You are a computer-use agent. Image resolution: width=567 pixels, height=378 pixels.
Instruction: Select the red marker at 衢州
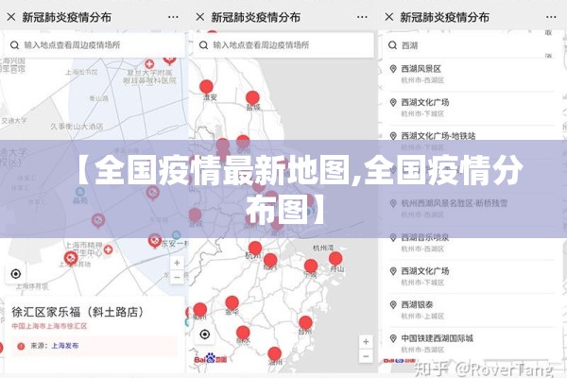200,310
